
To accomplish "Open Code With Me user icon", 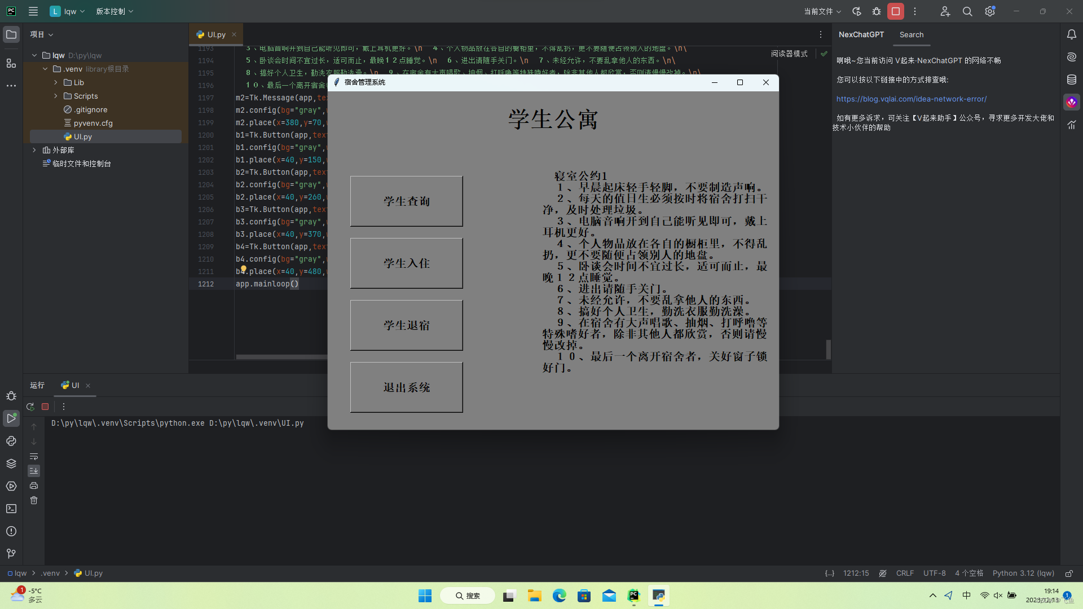I will pyautogui.click(x=945, y=11).
